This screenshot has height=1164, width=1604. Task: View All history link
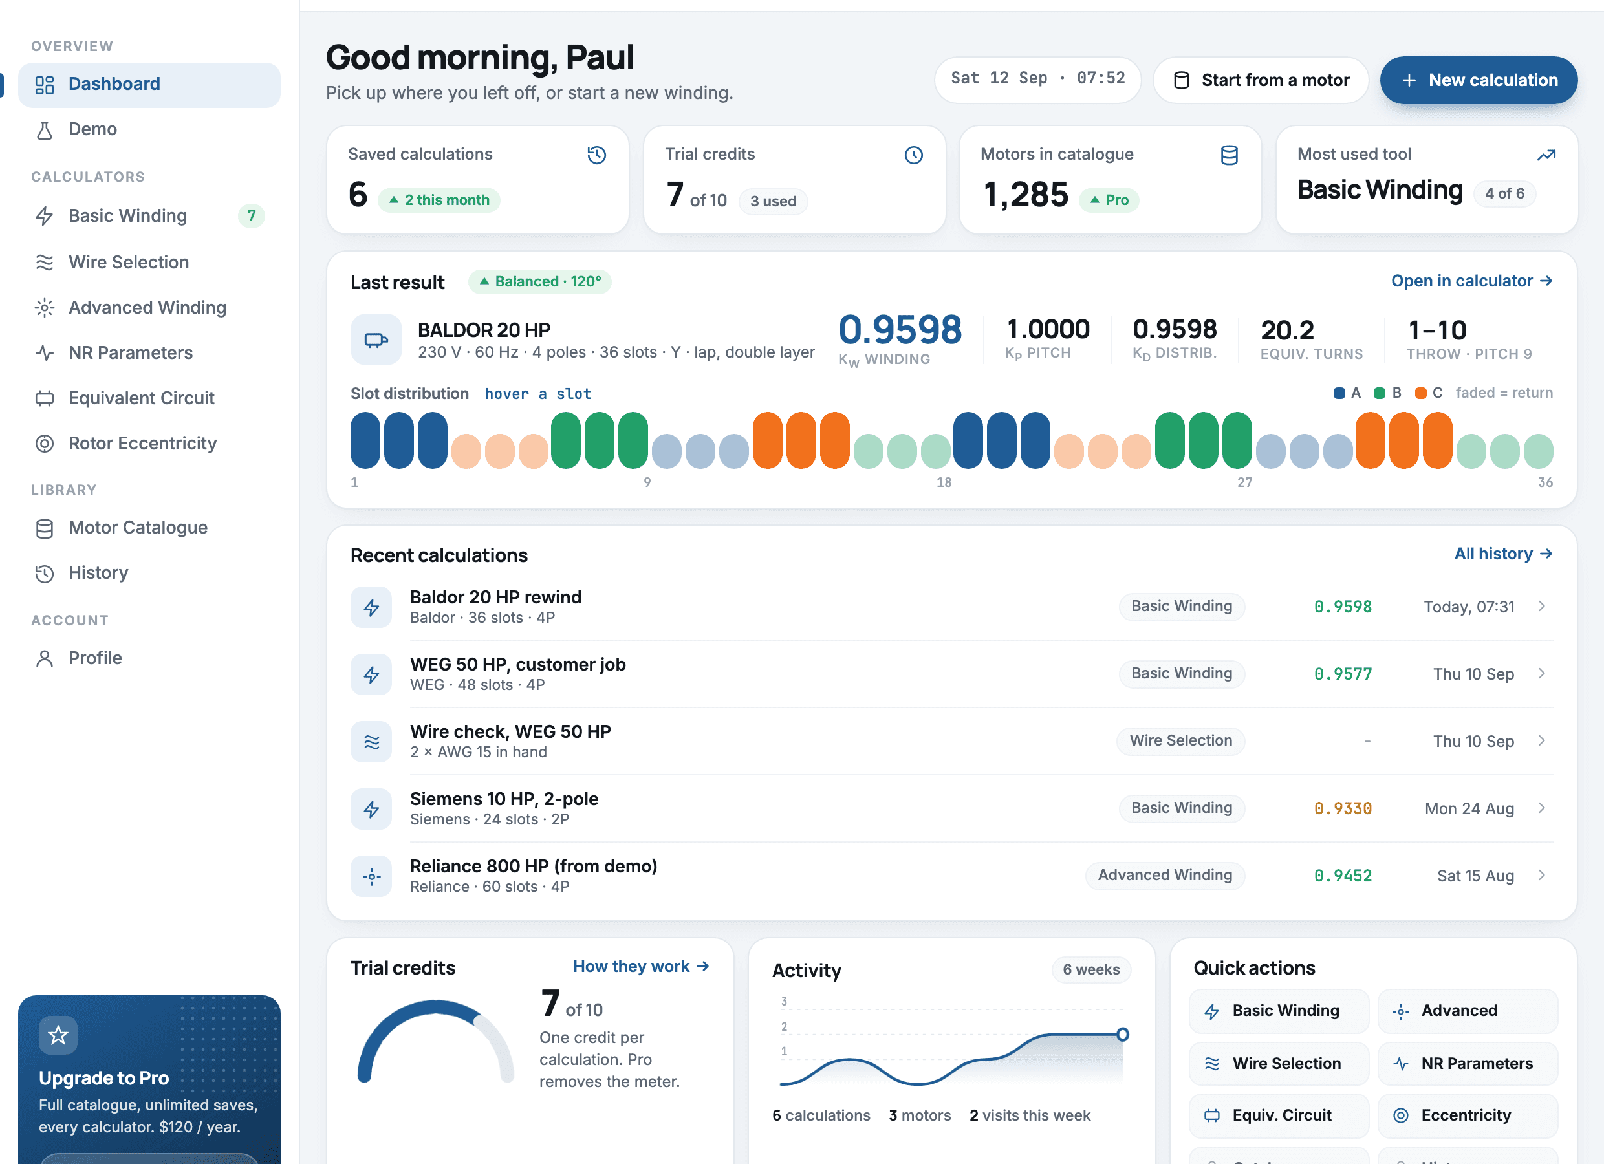point(1503,554)
